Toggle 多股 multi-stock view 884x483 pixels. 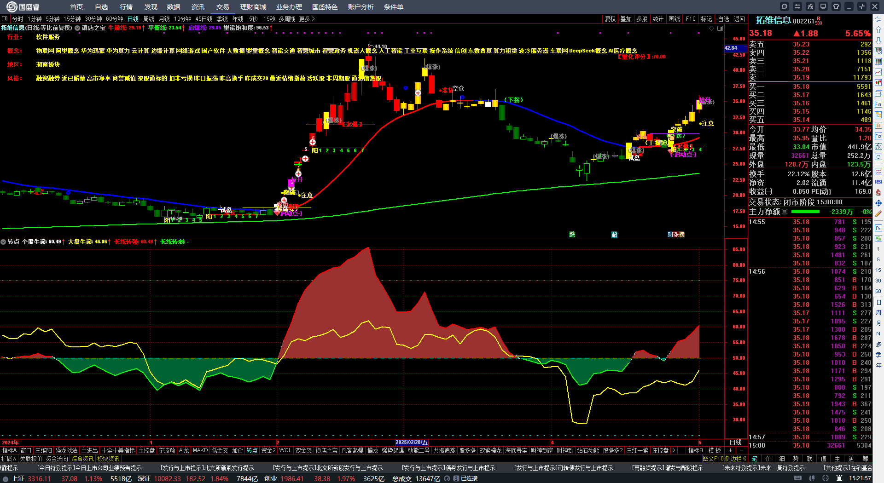point(642,19)
